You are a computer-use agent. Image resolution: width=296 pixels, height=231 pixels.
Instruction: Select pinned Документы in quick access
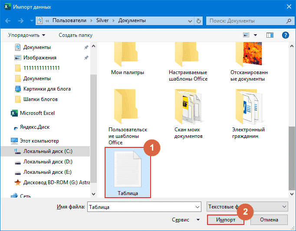(x=37, y=47)
